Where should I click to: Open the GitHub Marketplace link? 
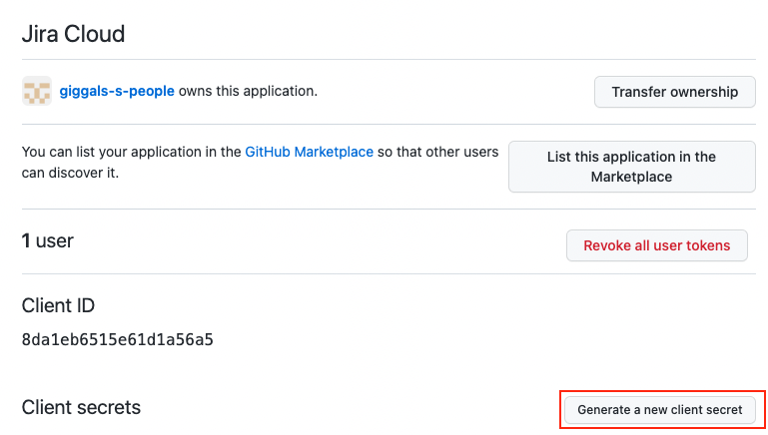pyautogui.click(x=309, y=152)
